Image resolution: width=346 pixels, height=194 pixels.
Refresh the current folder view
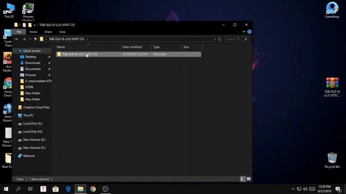tap(219, 39)
